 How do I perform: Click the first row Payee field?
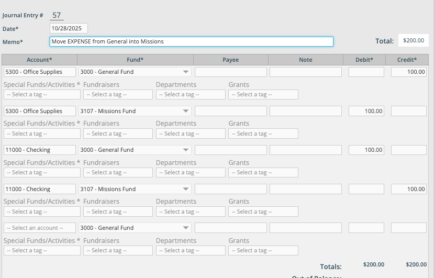pyautogui.click(x=230, y=72)
